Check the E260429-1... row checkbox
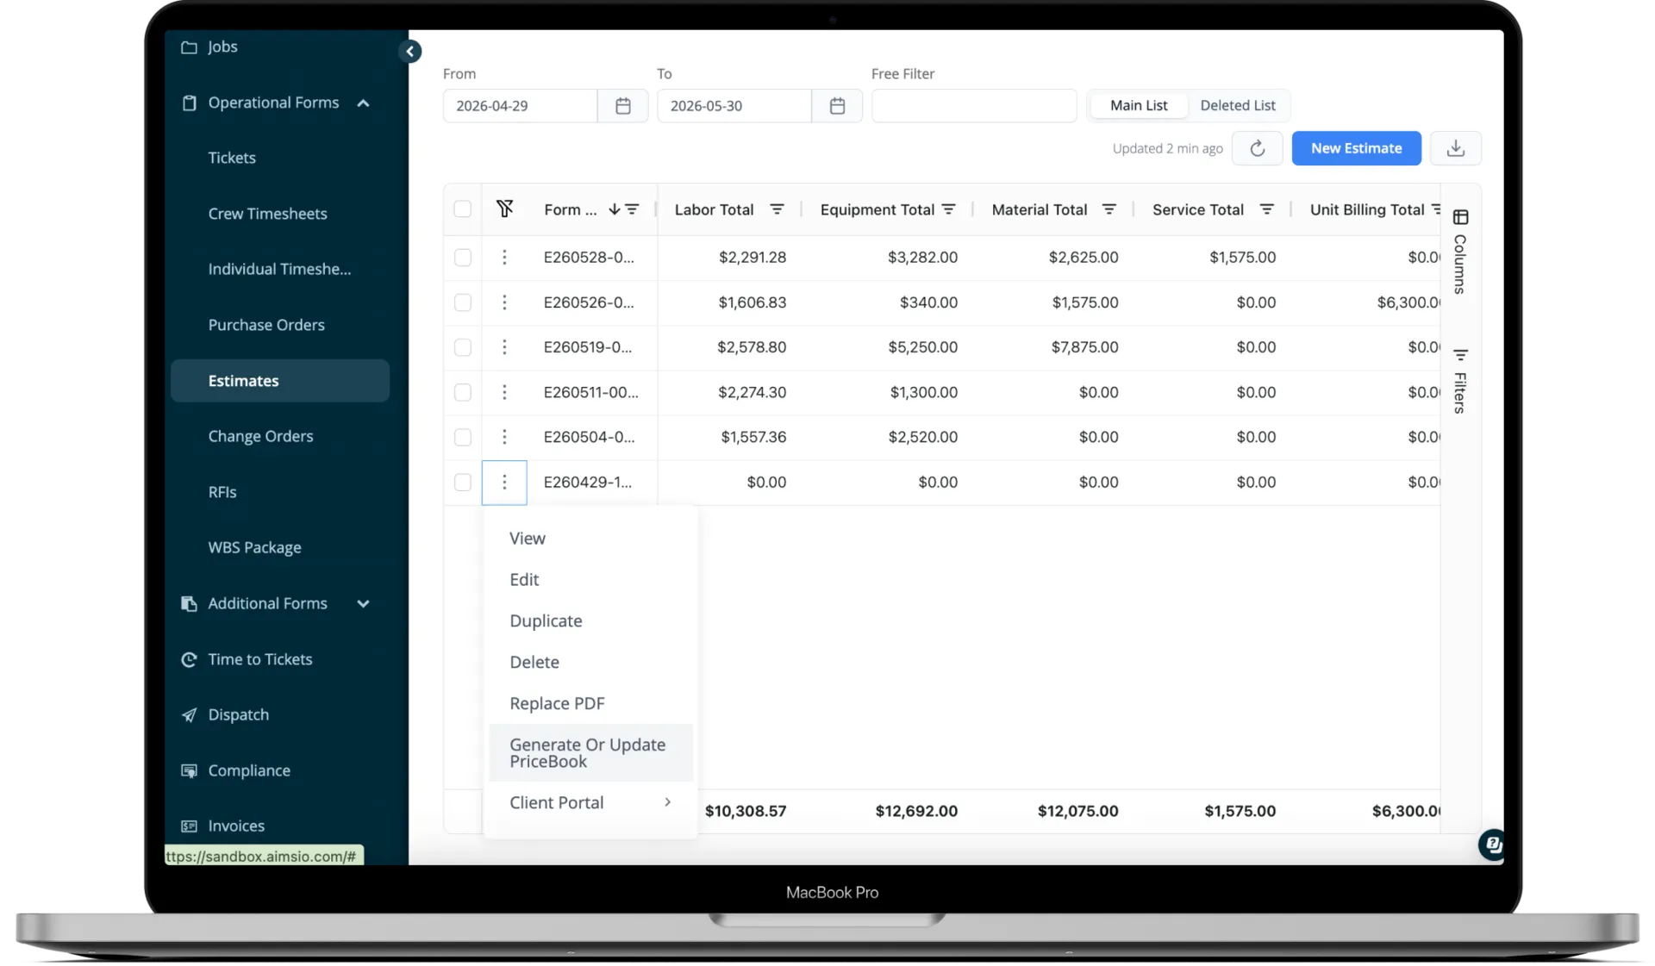This screenshot has width=1655, height=966. (x=463, y=483)
